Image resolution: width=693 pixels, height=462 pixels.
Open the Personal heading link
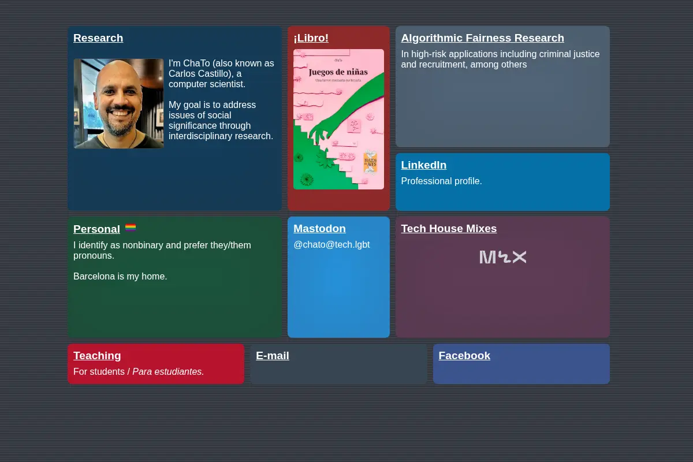pyautogui.click(x=96, y=229)
